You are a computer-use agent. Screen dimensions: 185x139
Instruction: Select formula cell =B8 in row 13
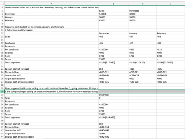coord(170,36)
